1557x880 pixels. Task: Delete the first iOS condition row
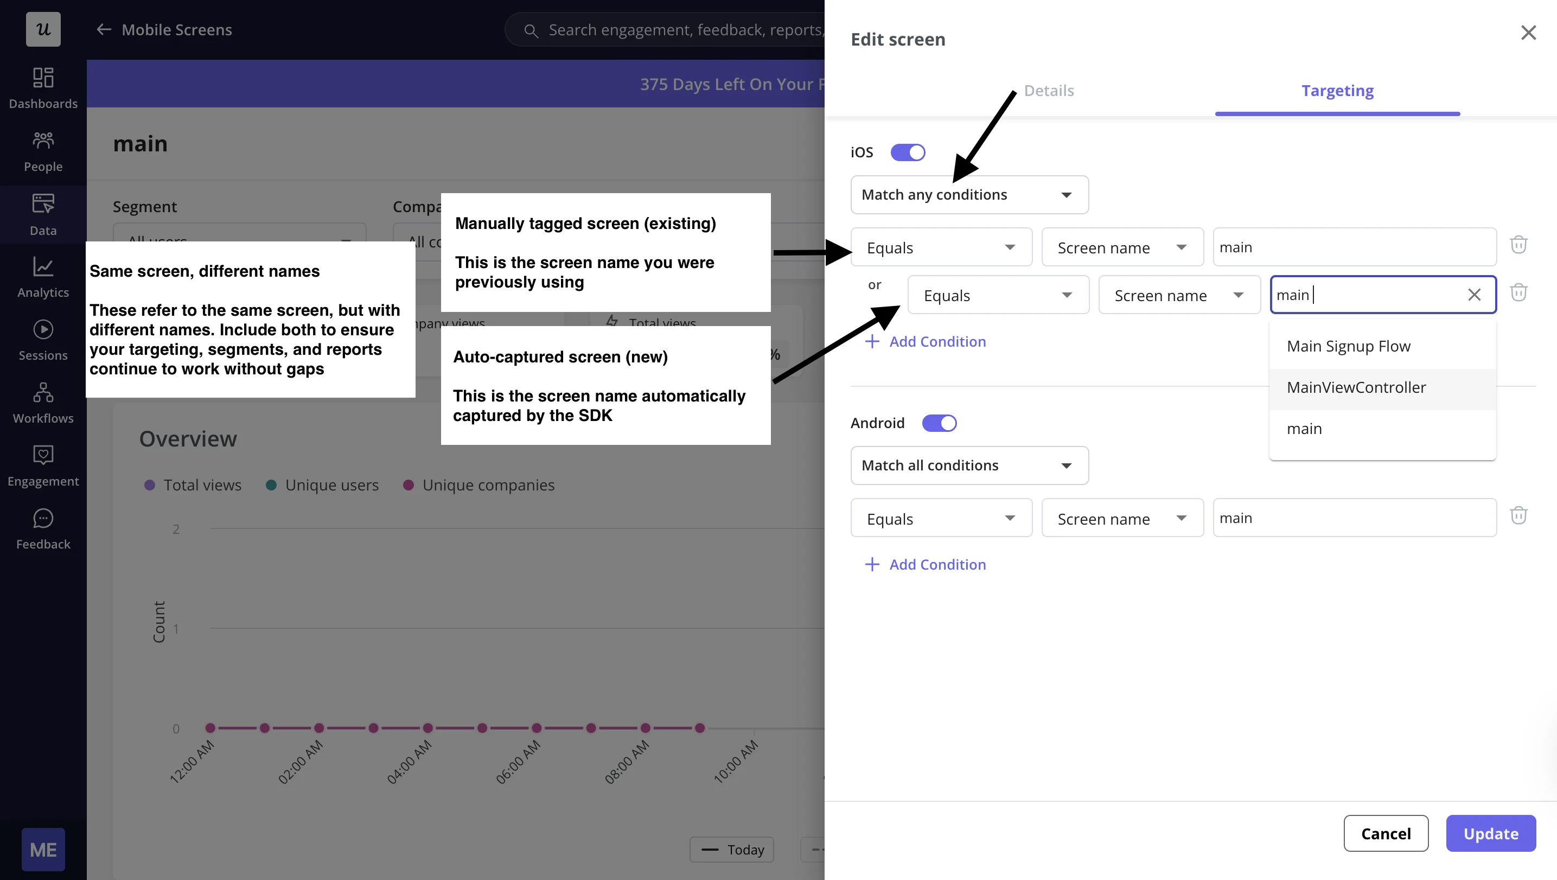1518,245
